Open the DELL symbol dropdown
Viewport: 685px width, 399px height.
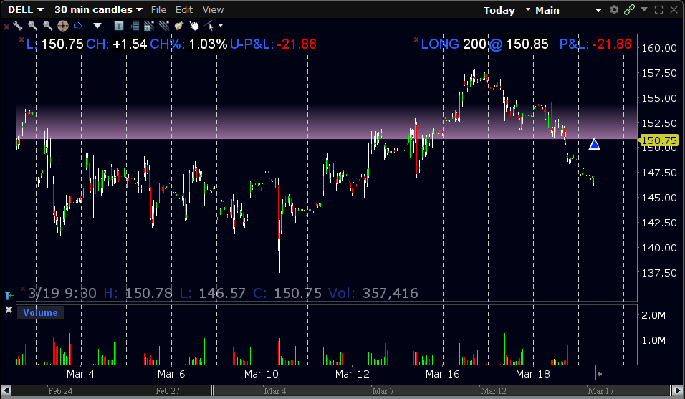point(26,9)
